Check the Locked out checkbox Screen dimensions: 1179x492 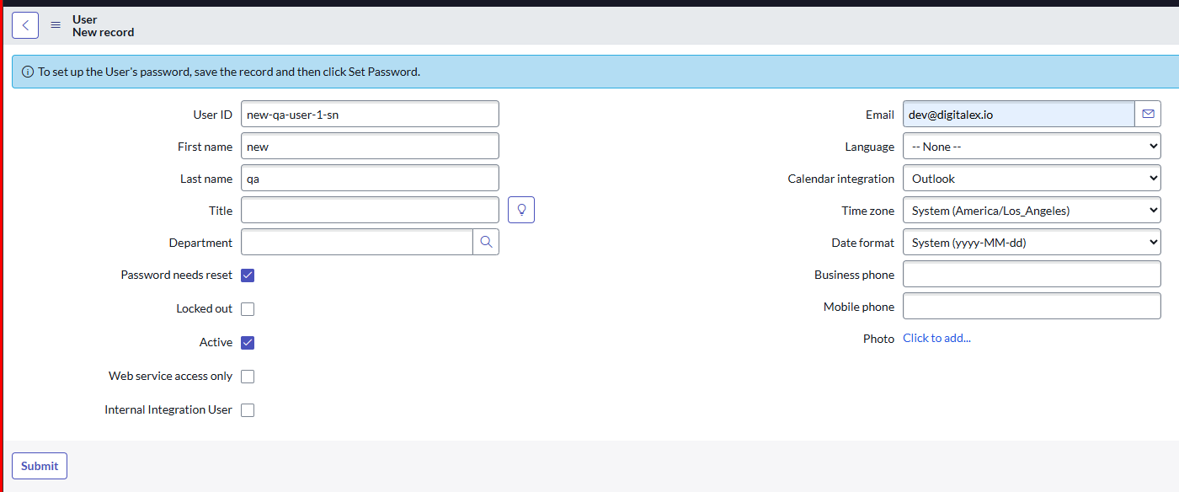[248, 309]
